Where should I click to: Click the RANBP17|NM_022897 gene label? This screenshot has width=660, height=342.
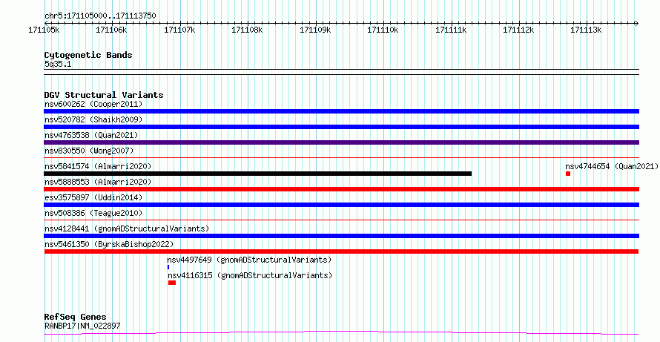coord(82,326)
